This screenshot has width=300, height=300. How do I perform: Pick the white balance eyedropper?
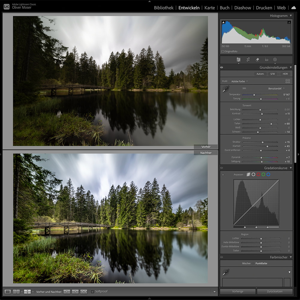[x=226, y=89]
